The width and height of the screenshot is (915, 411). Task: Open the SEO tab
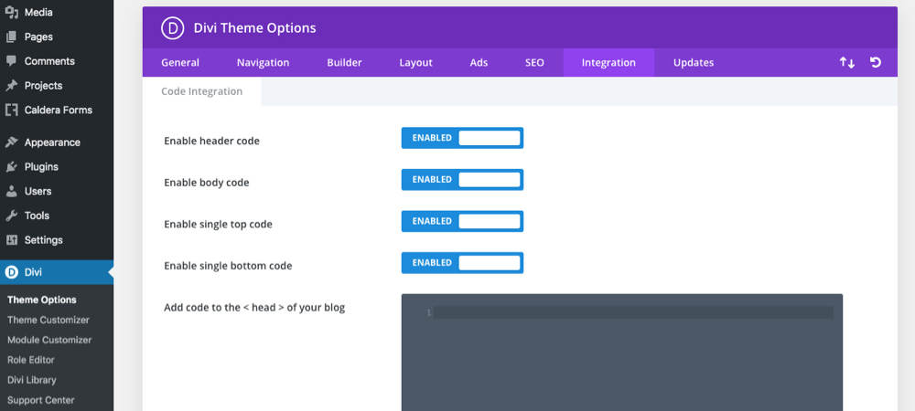(x=534, y=63)
